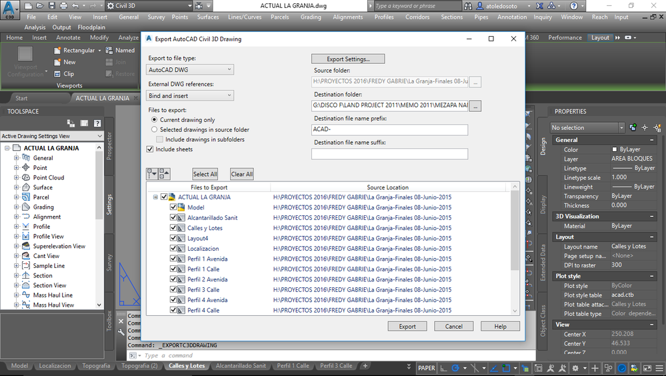Click the collapse-all tree icon beside filter icon
The width and height of the screenshot is (666, 376).
click(165, 174)
